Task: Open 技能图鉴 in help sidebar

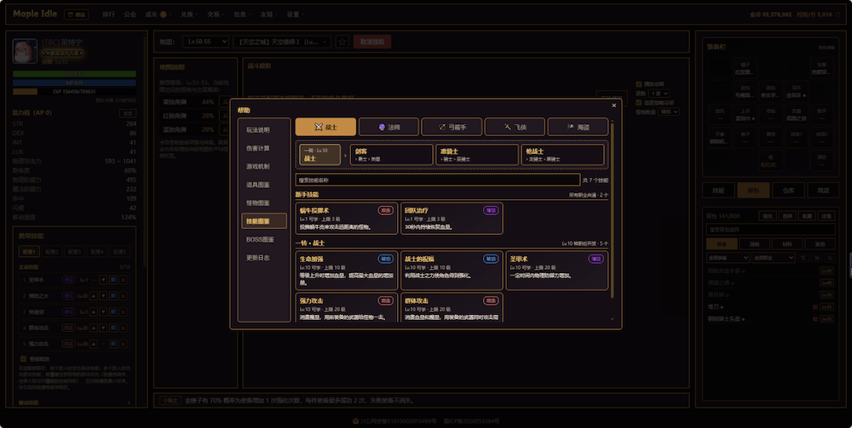Action: (264, 220)
